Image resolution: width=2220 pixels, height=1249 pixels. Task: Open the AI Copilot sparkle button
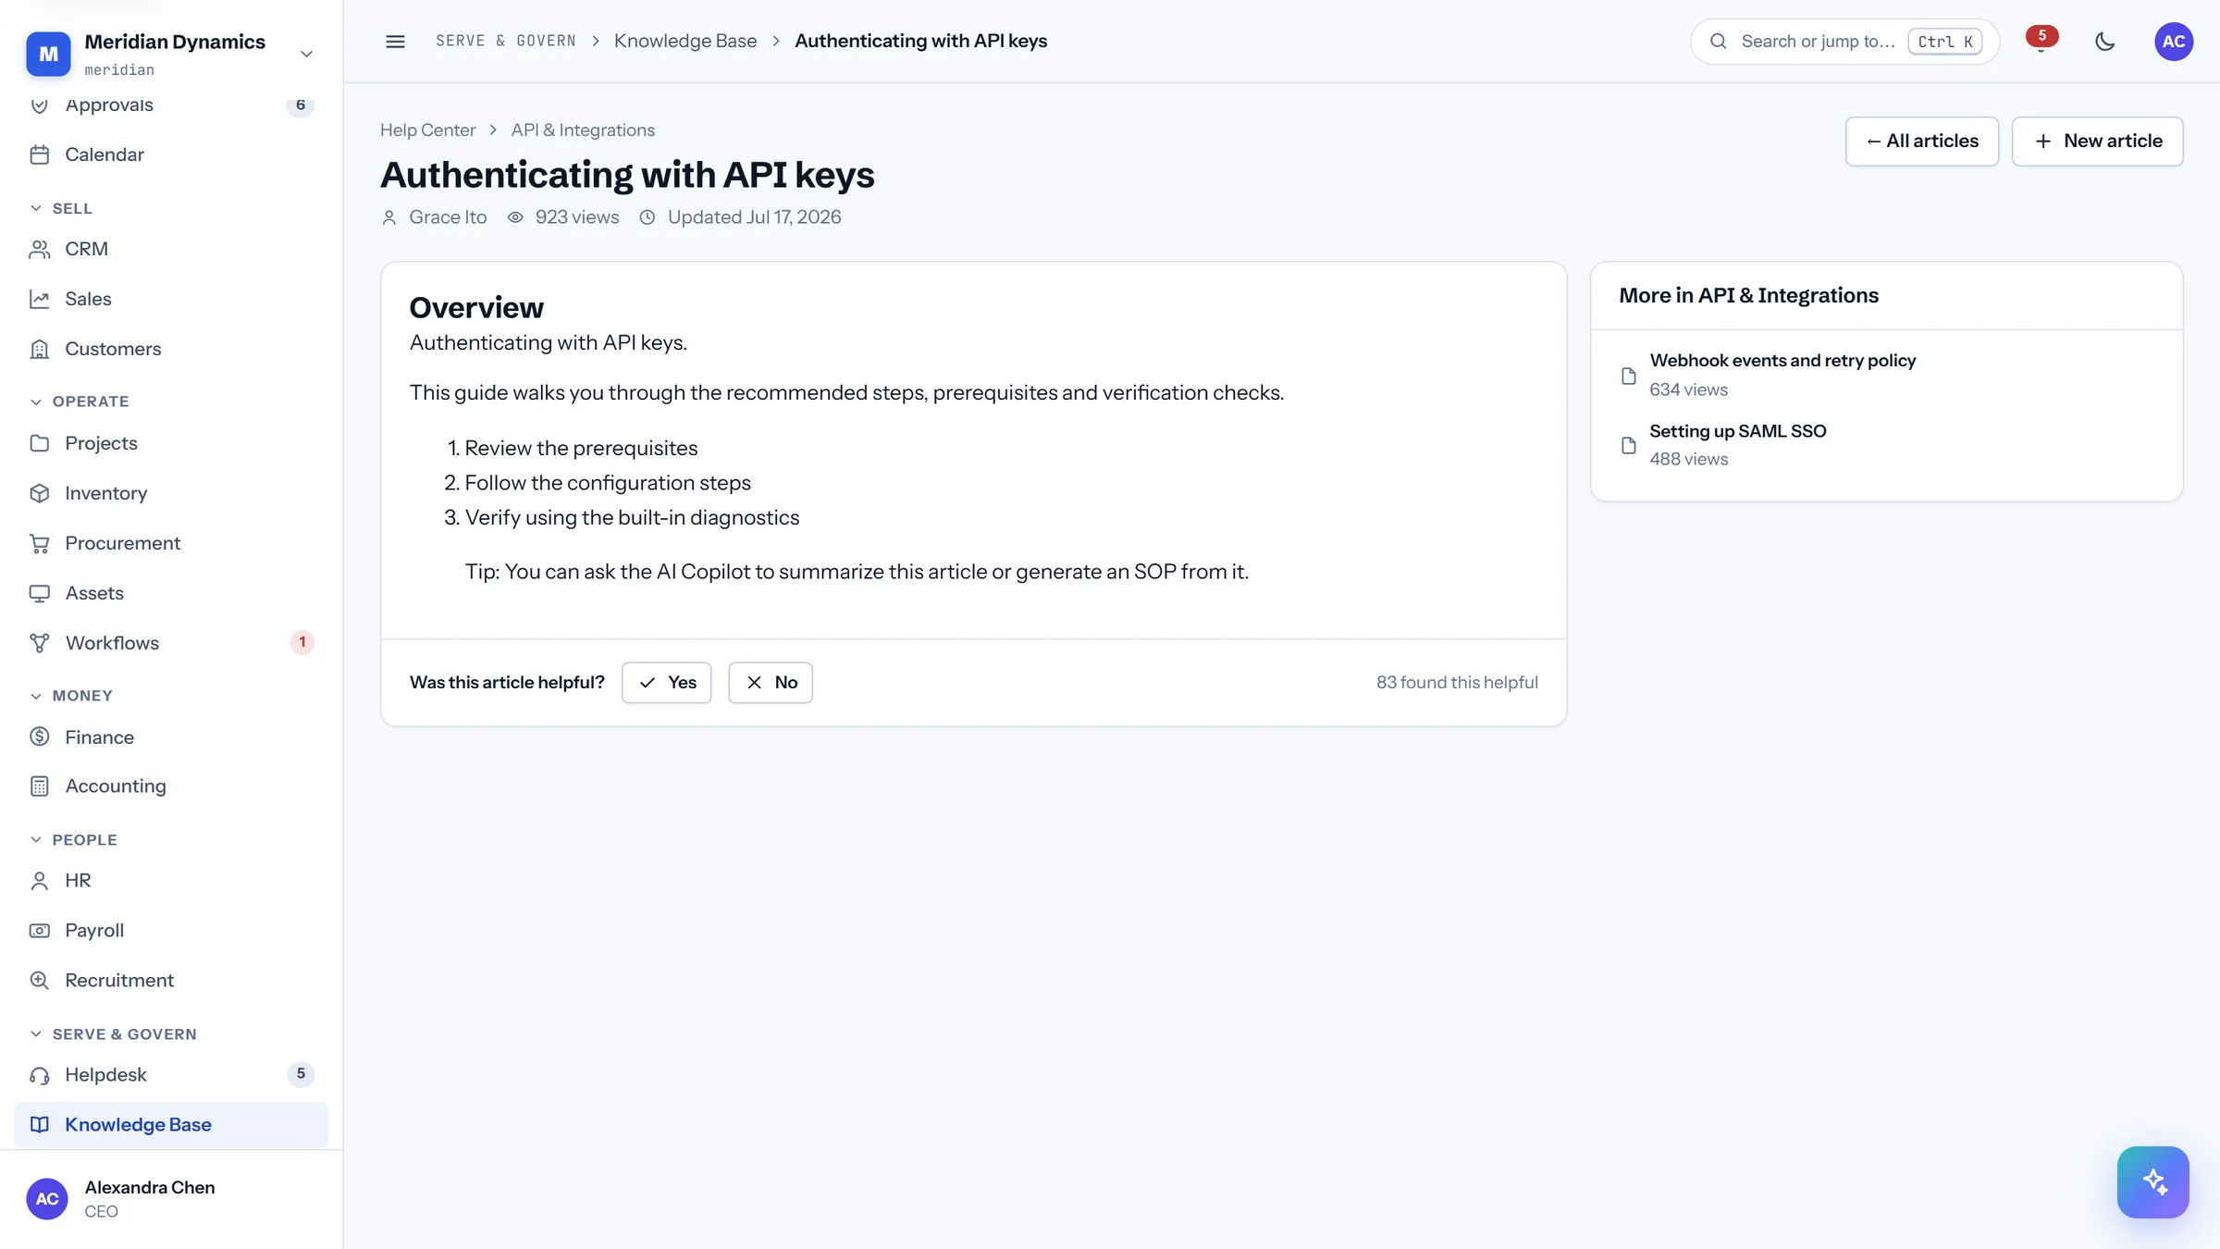(2152, 1181)
